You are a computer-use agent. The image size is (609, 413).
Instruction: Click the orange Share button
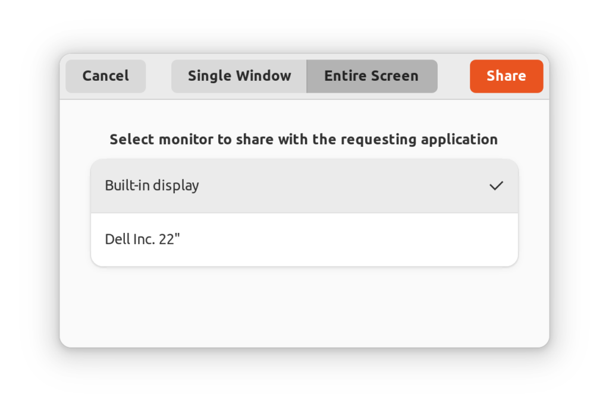coord(507,76)
